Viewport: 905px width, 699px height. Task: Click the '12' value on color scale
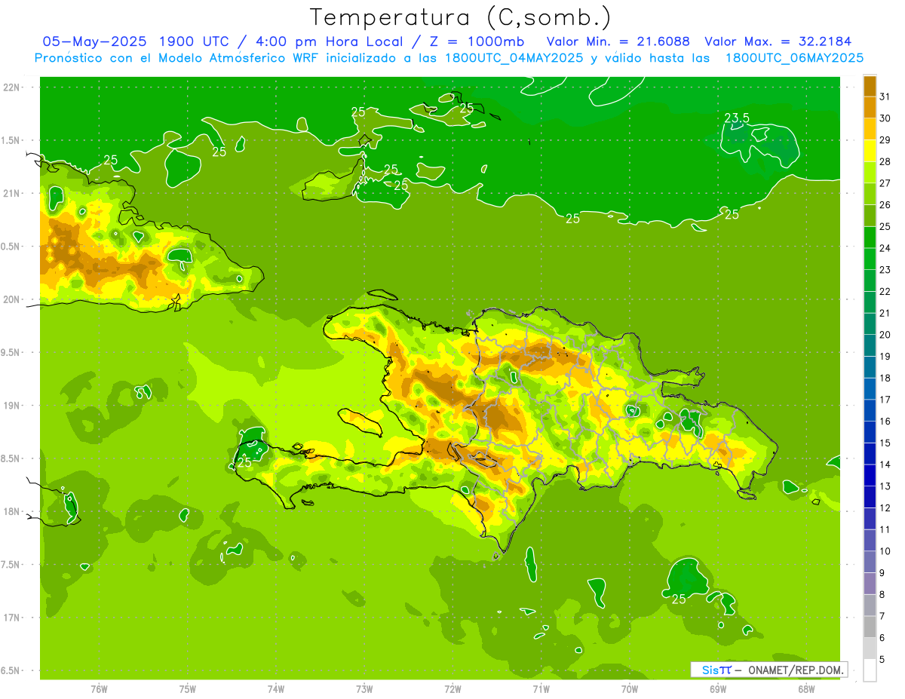click(885, 507)
